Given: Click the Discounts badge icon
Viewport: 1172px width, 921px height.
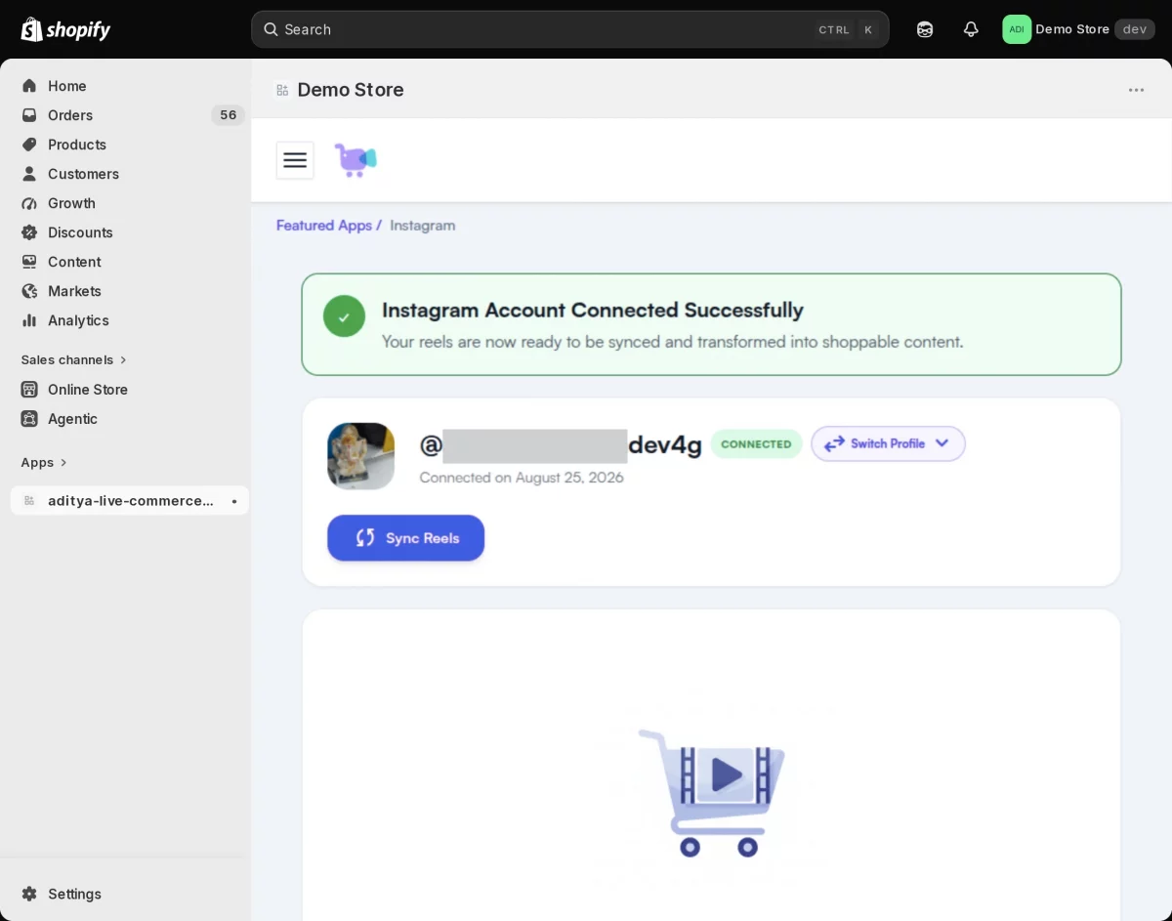Looking at the screenshot, I should (x=29, y=232).
